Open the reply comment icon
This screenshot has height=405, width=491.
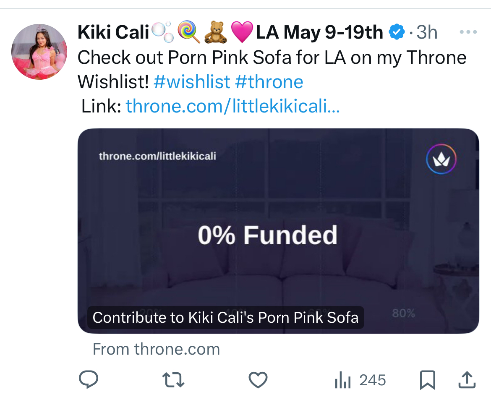click(x=89, y=380)
